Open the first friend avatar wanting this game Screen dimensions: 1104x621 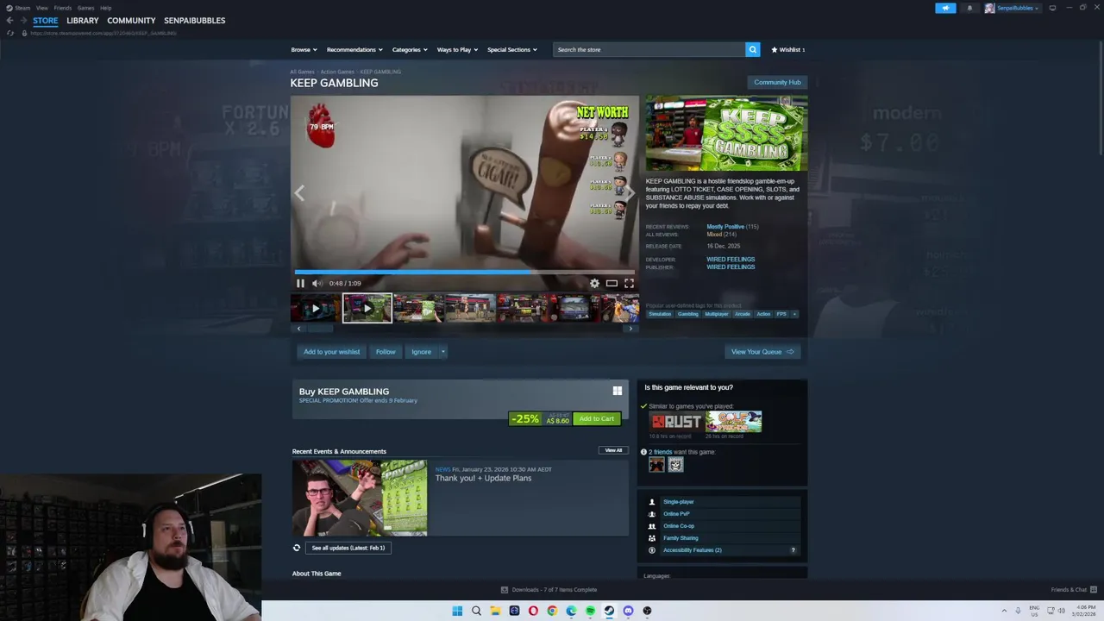pos(656,465)
